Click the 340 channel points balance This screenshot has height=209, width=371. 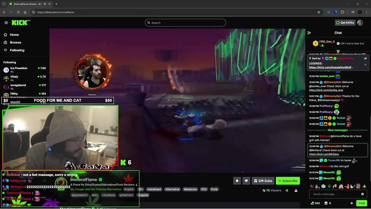tap(315, 203)
